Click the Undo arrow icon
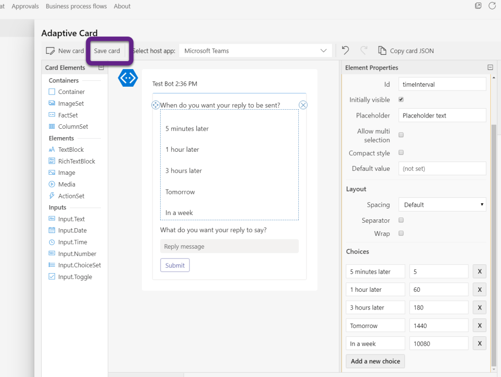 [346, 50]
